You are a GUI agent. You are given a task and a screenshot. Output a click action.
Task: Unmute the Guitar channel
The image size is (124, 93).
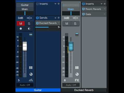pyautogui.click(x=21, y=24)
